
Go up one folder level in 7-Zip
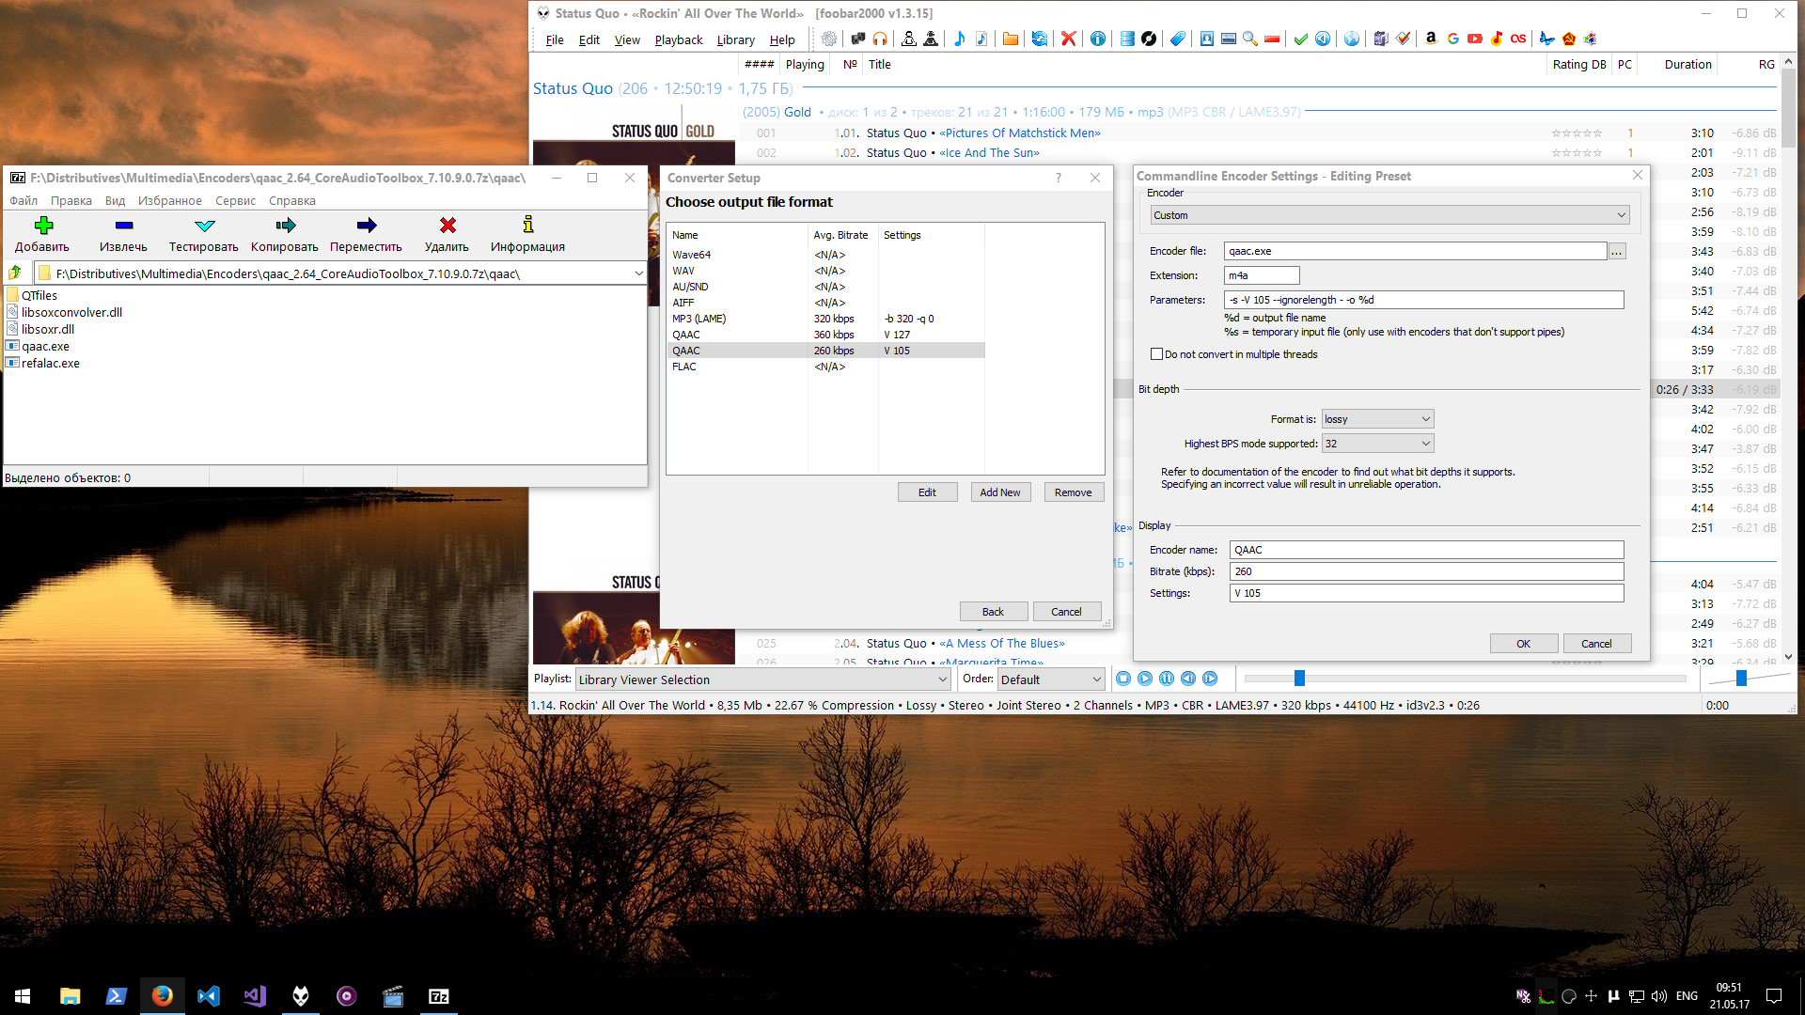(x=15, y=273)
